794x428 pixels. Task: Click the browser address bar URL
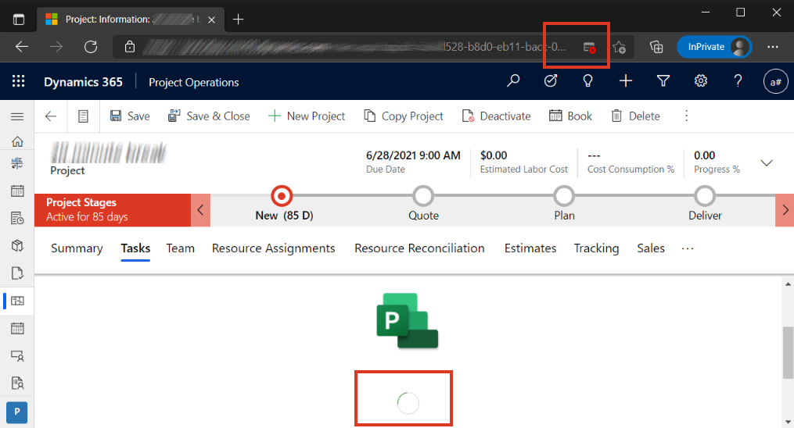point(354,47)
